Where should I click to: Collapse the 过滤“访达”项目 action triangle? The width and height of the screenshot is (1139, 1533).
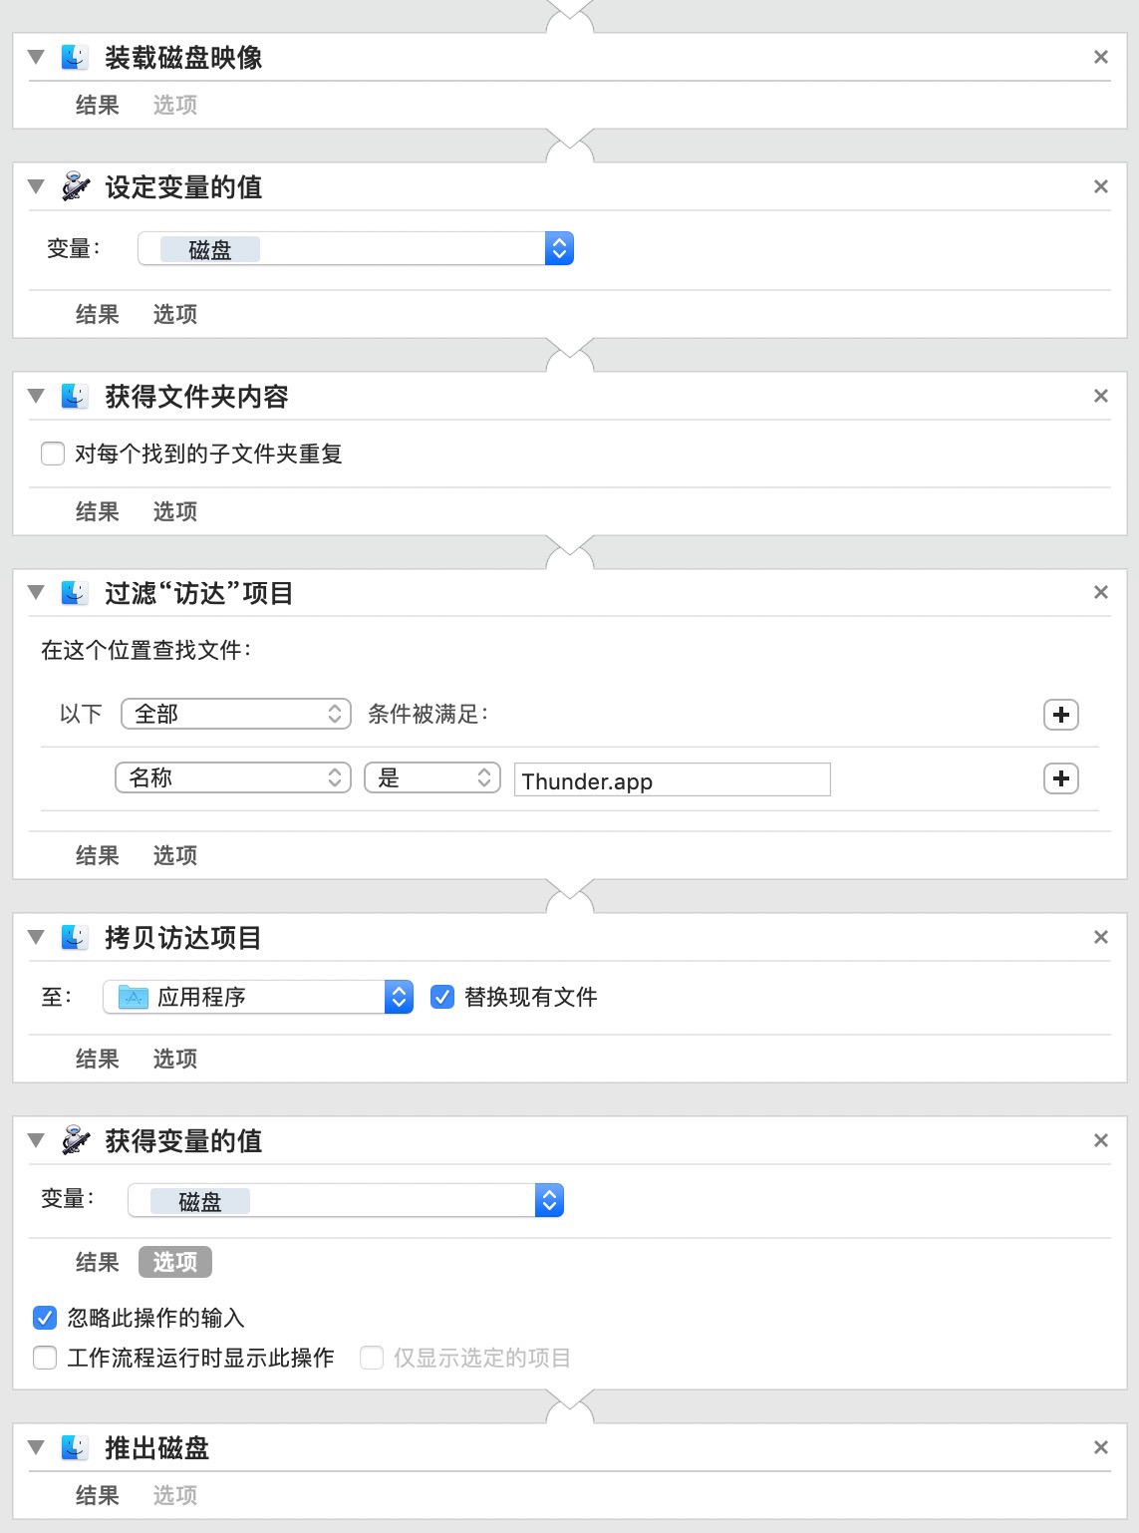[x=37, y=592]
